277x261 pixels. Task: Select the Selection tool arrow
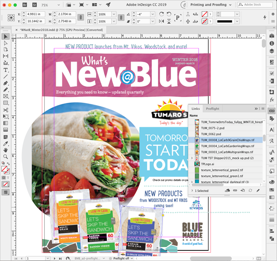[6, 36]
